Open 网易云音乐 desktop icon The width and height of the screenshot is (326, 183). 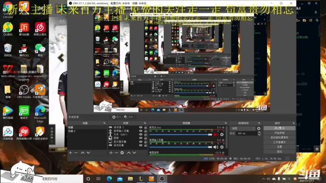(40, 29)
